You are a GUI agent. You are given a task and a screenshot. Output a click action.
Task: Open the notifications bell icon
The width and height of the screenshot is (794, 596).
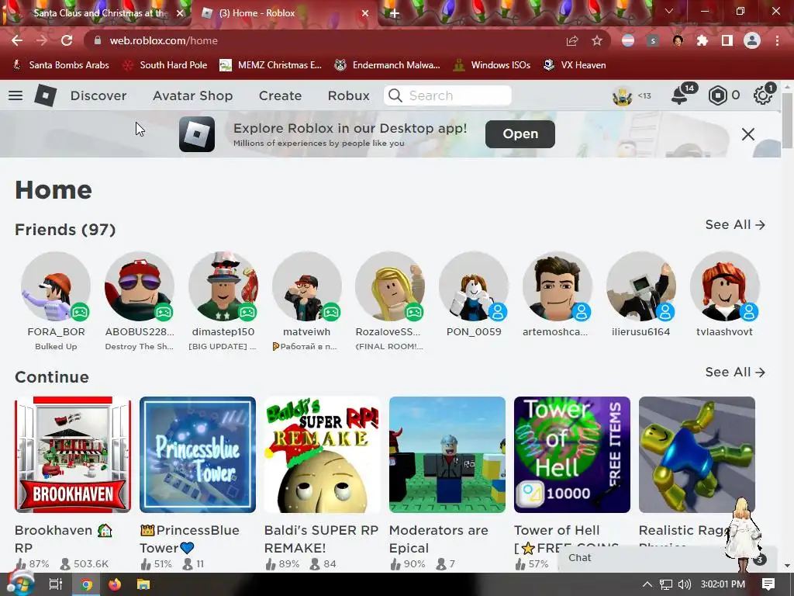click(679, 95)
